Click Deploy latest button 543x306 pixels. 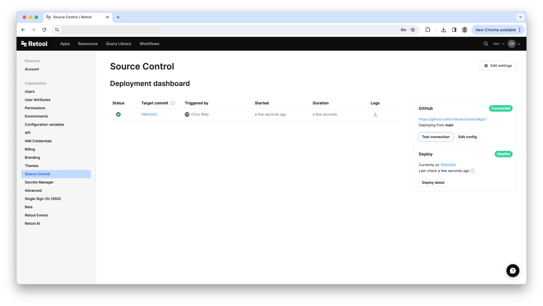click(x=433, y=183)
